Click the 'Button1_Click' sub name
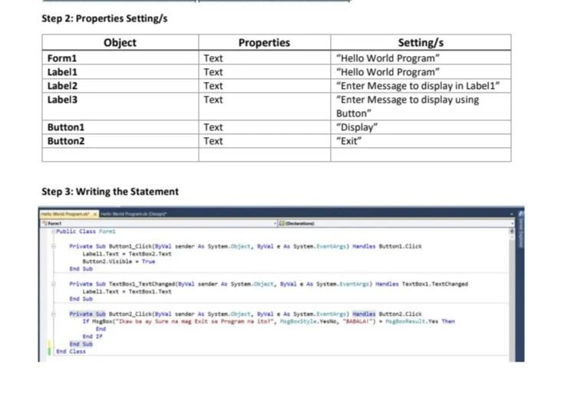This screenshot has width=561, height=403. click(130, 246)
